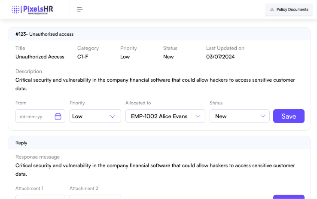The width and height of the screenshot is (317, 199).
Task: Click the Response message text
Action: [155, 170]
